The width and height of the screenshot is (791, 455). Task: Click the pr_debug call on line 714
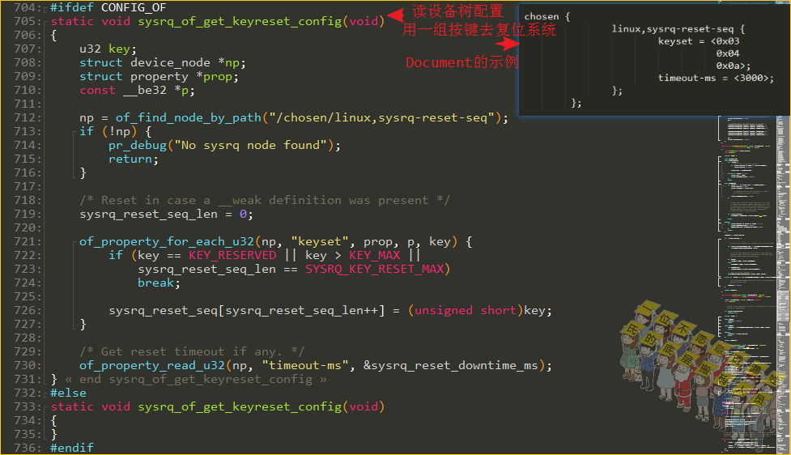(x=137, y=145)
